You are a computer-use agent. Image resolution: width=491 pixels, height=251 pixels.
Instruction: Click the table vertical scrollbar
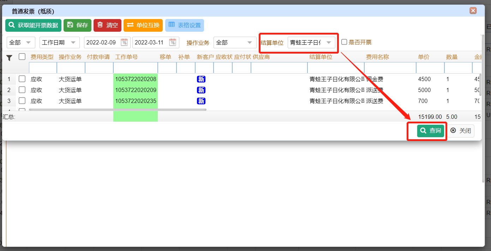point(480,85)
